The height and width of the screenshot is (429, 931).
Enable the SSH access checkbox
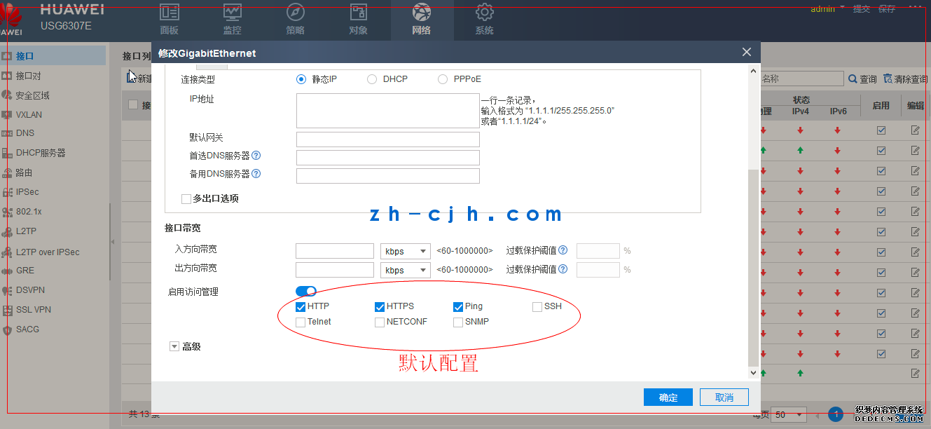537,307
